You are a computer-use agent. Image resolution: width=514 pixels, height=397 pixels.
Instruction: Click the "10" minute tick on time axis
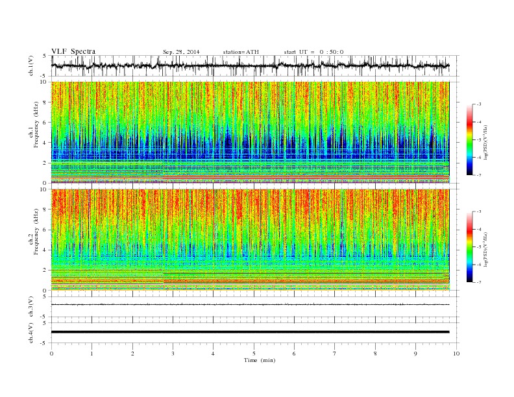[x=456, y=354]
